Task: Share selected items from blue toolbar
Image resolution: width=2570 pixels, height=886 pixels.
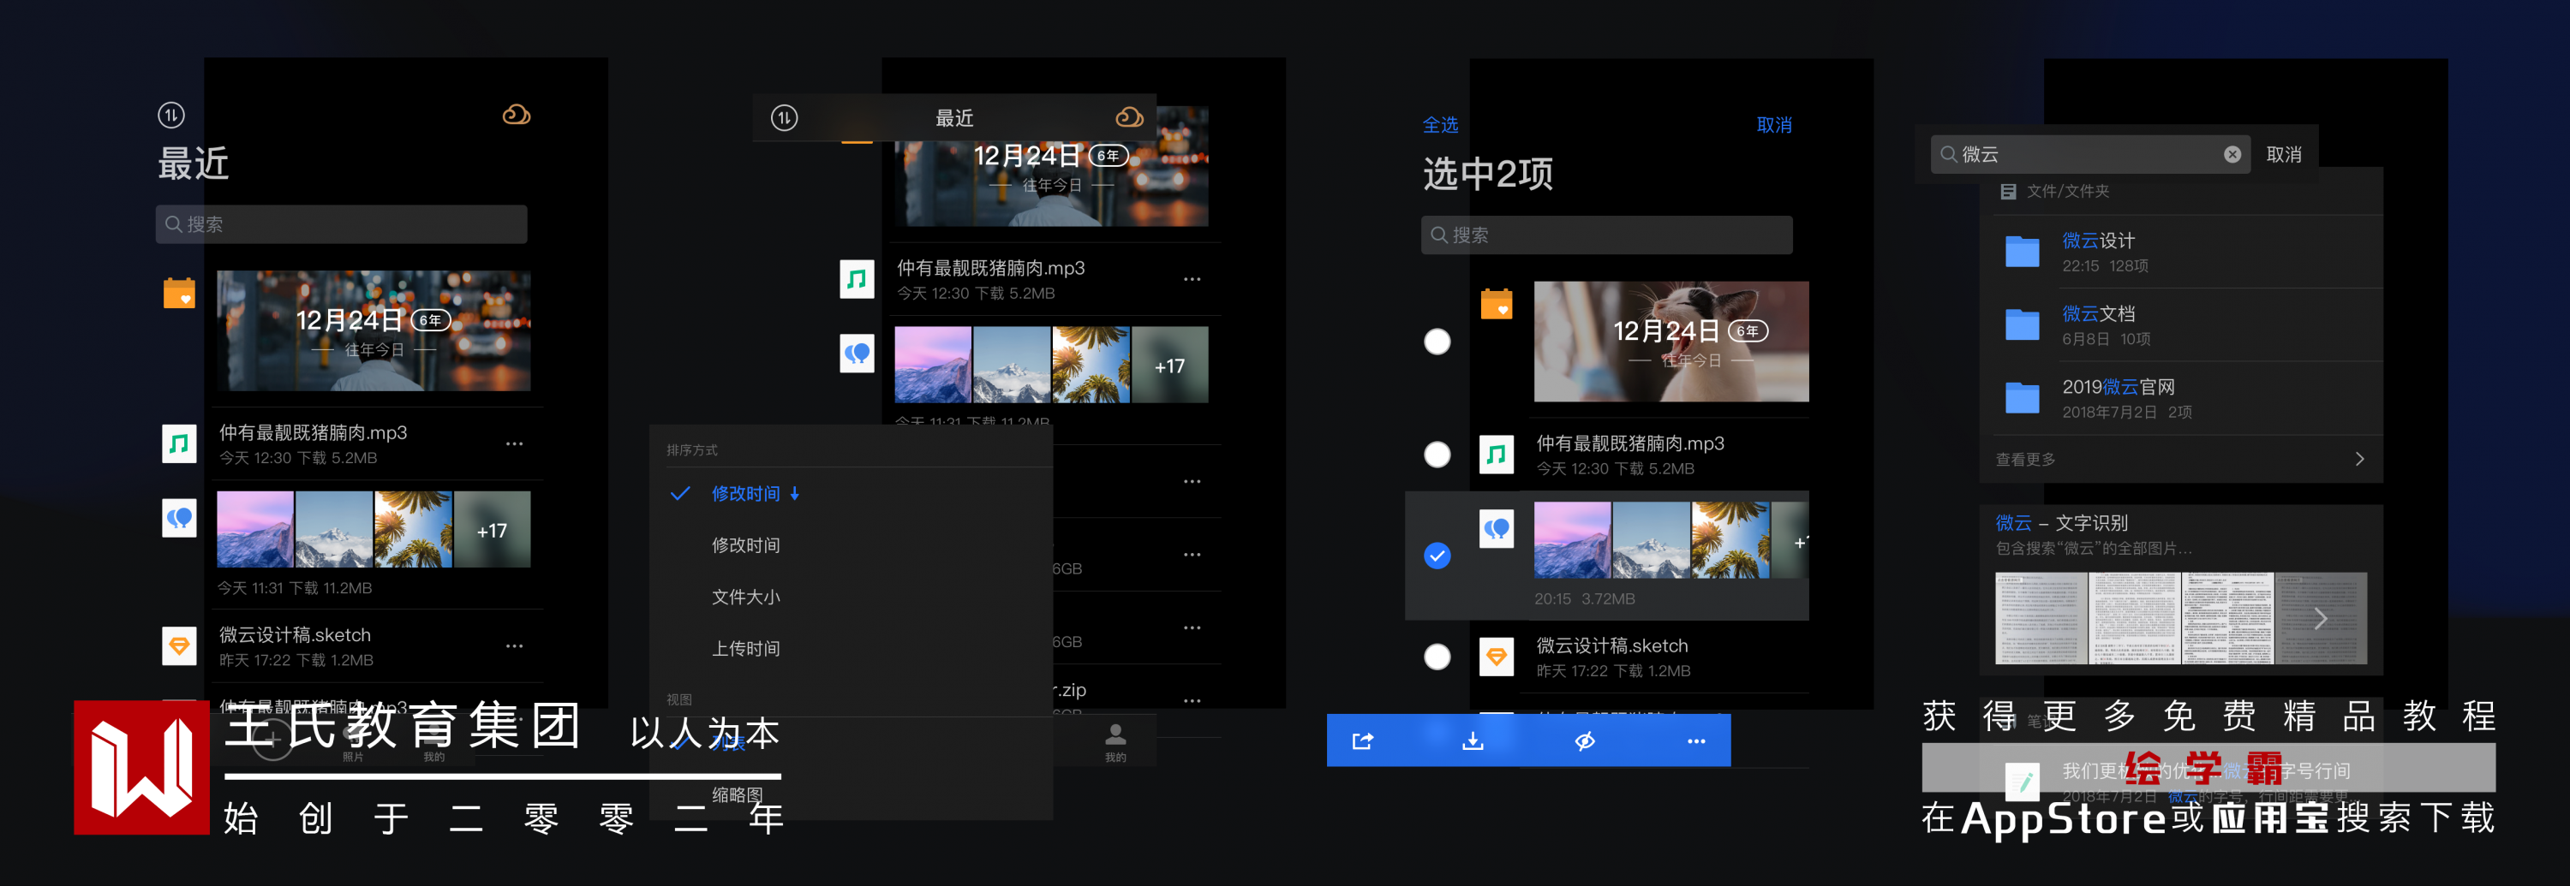Action: [1363, 740]
